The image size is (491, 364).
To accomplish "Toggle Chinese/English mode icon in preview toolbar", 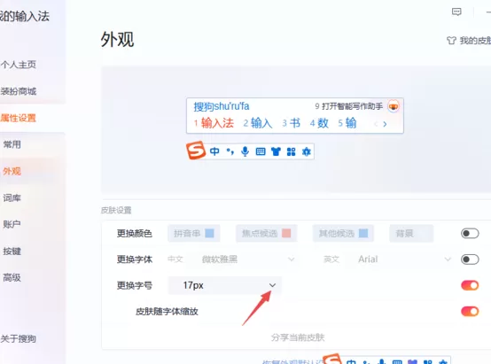I will tap(214, 151).
